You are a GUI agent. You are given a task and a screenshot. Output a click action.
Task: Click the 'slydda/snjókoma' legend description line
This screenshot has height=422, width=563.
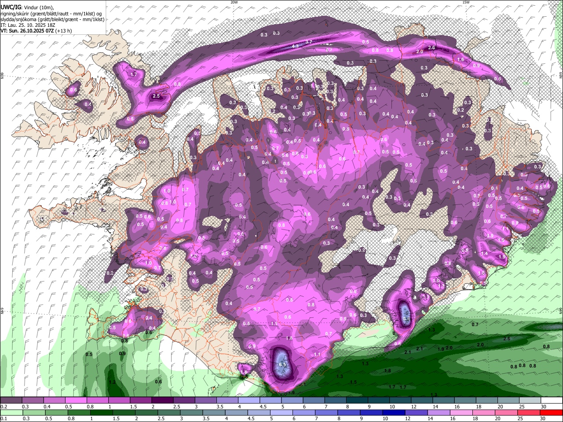pyautogui.click(x=52, y=19)
